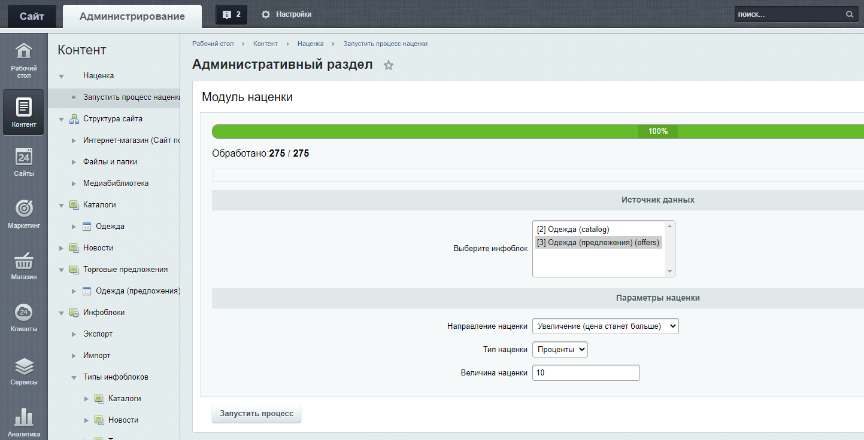Expand the Новости section arrow
The image size is (864, 440).
point(61,248)
